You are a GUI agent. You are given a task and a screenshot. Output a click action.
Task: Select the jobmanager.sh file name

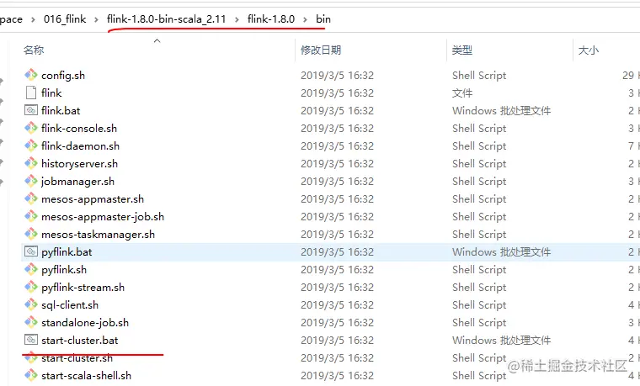[x=78, y=182]
